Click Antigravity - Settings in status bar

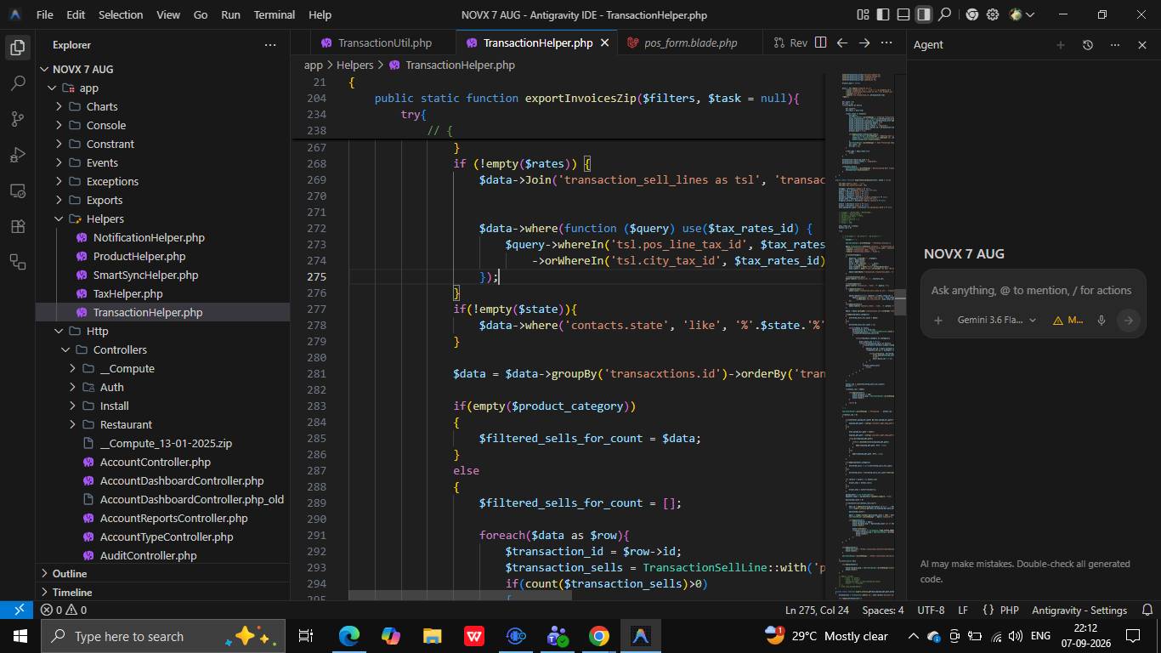[x=1079, y=610]
